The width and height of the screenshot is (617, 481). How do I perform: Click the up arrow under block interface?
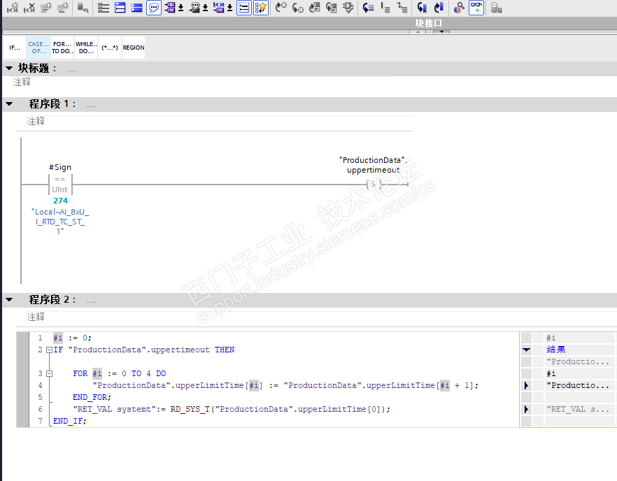click(x=418, y=31)
